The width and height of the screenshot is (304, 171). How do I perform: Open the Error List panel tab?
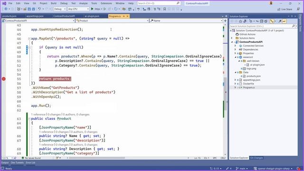(x=30, y=162)
